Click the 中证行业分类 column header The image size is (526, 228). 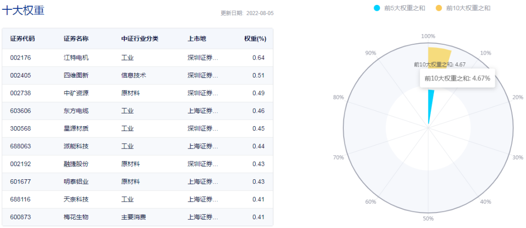tap(140, 38)
